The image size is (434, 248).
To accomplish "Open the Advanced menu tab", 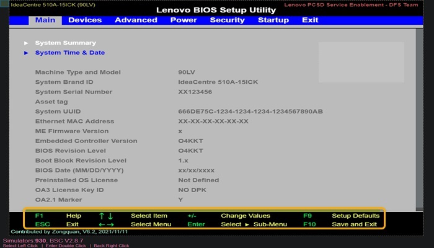I will coord(136,20).
